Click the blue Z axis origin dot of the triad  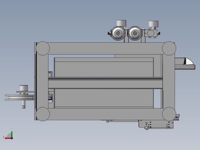coord(12,138)
